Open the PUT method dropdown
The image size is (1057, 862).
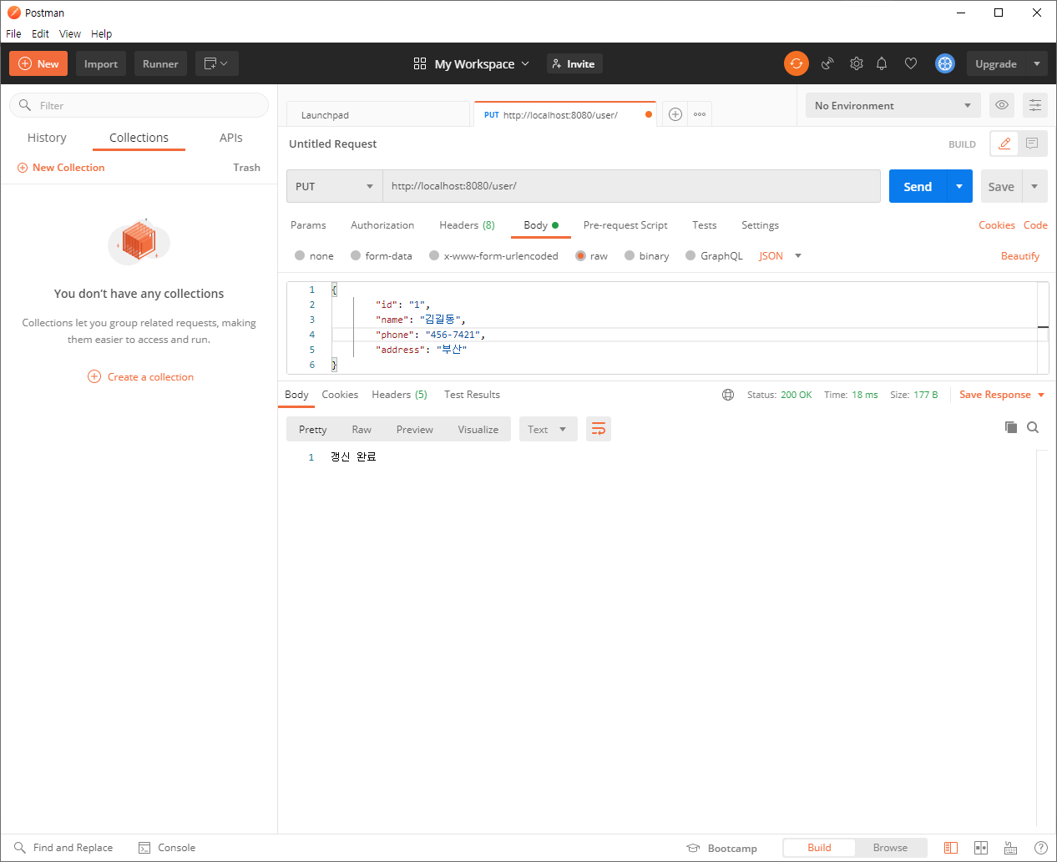point(334,186)
